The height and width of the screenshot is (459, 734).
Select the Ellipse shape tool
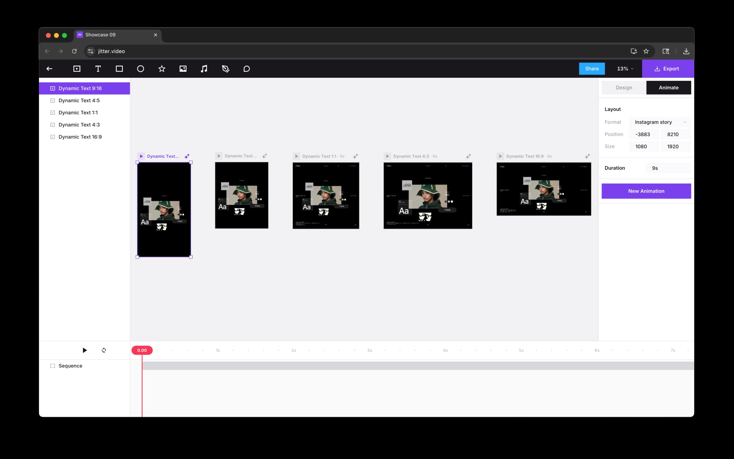point(141,69)
